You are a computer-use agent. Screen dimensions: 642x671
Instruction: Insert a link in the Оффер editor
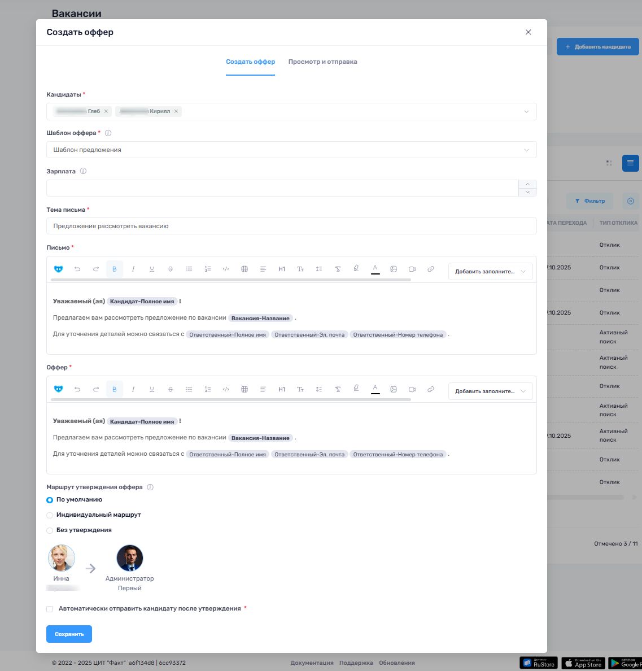[431, 389]
